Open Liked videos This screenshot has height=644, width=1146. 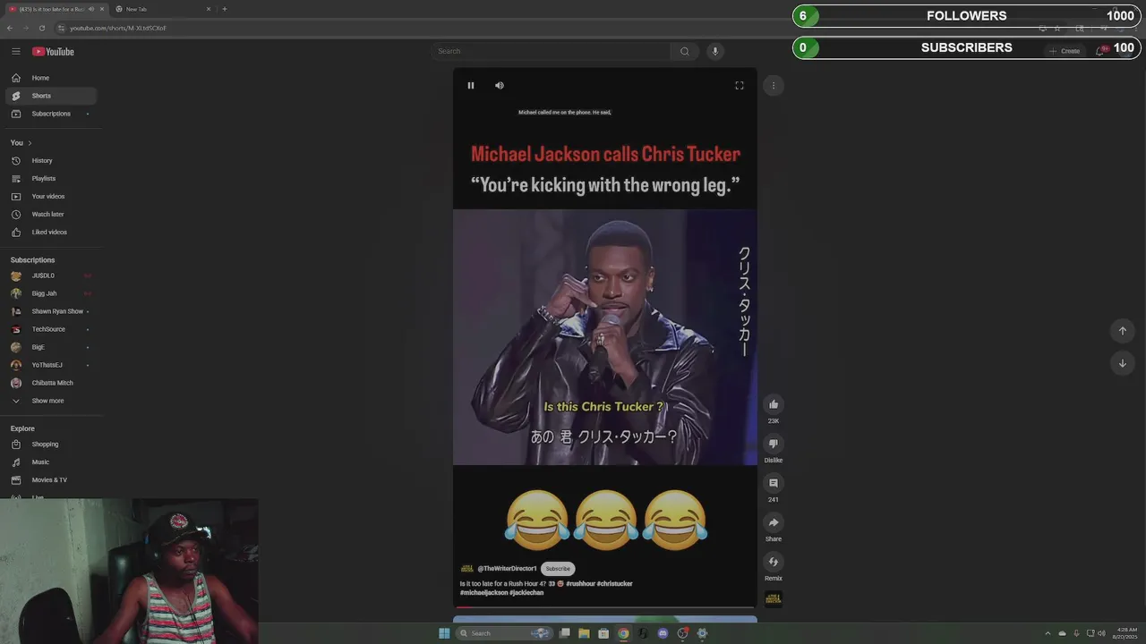[51, 233]
